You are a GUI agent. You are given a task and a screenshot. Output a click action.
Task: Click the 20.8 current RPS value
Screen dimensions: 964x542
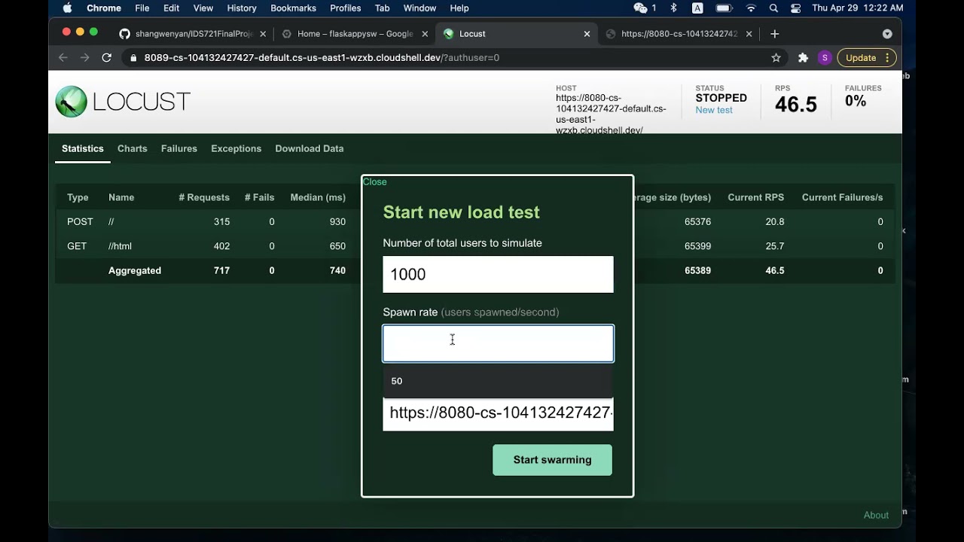click(x=775, y=222)
